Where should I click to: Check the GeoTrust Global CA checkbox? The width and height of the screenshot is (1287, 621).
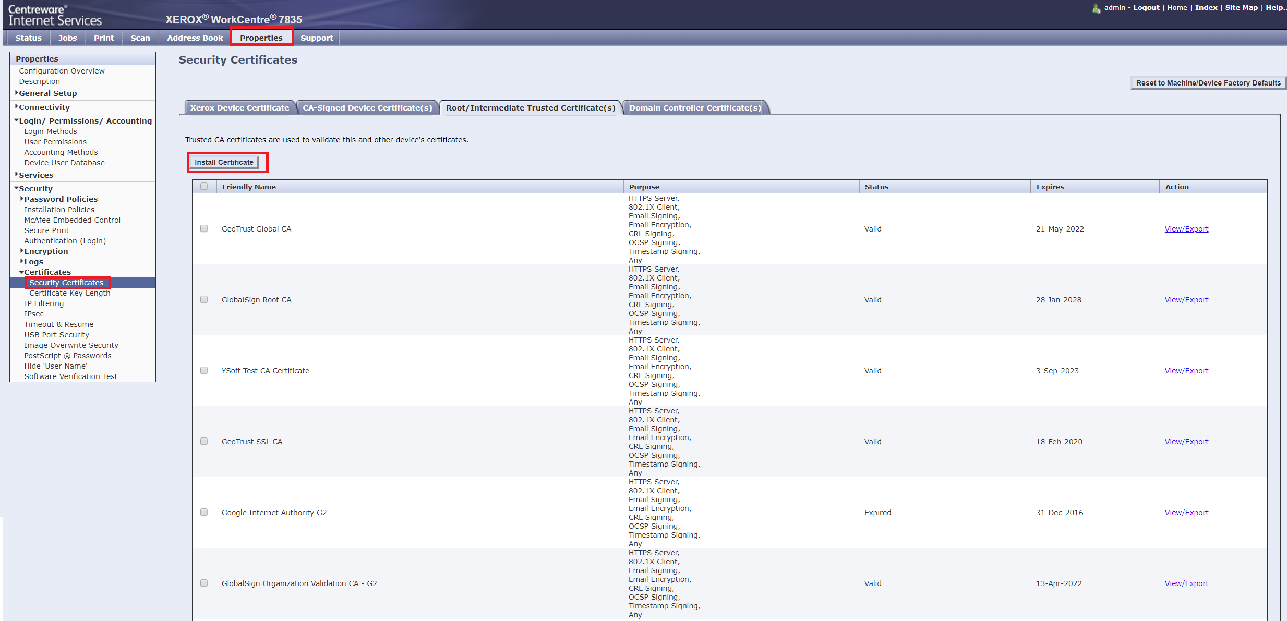pyautogui.click(x=204, y=228)
